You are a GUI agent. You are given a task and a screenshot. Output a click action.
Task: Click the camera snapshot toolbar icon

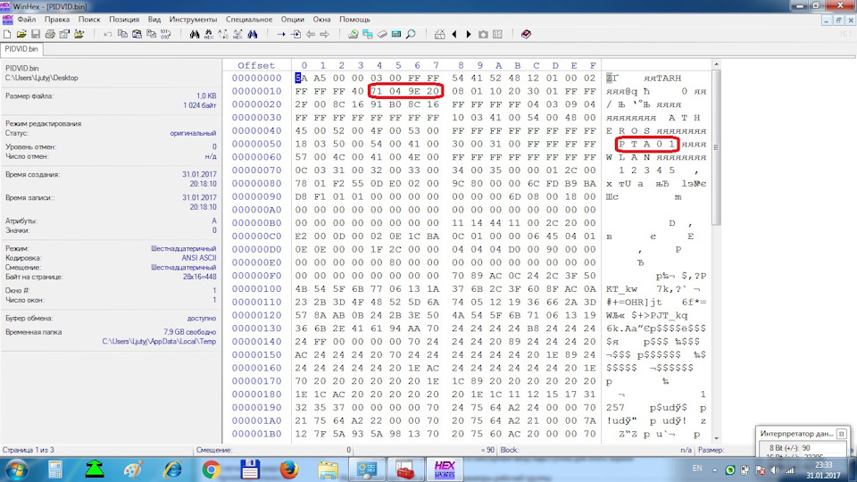coord(483,34)
